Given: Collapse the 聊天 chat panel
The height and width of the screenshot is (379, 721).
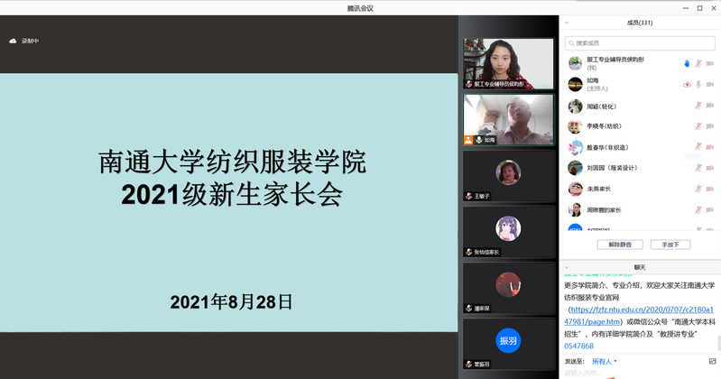Looking at the screenshot, I should (566, 267).
